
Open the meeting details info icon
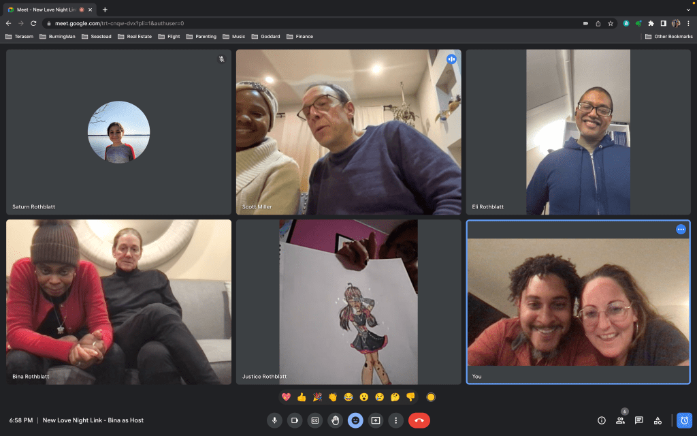tap(601, 420)
